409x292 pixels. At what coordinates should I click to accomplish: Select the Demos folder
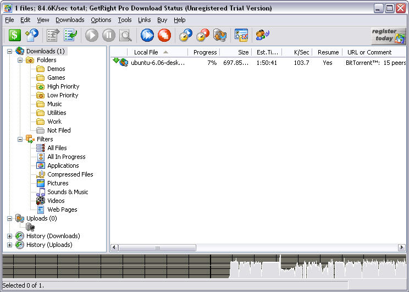[x=56, y=69]
